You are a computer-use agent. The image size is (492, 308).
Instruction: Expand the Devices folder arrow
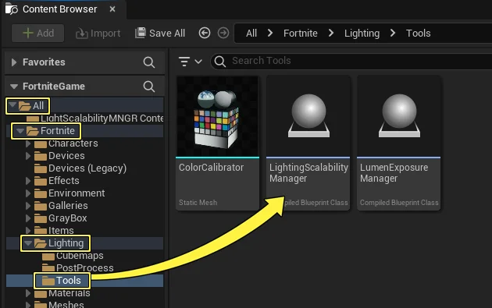(x=28, y=156)
